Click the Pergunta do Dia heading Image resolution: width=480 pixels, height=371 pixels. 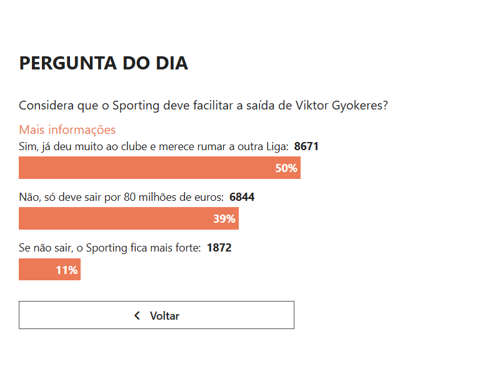tap(104, 63)
